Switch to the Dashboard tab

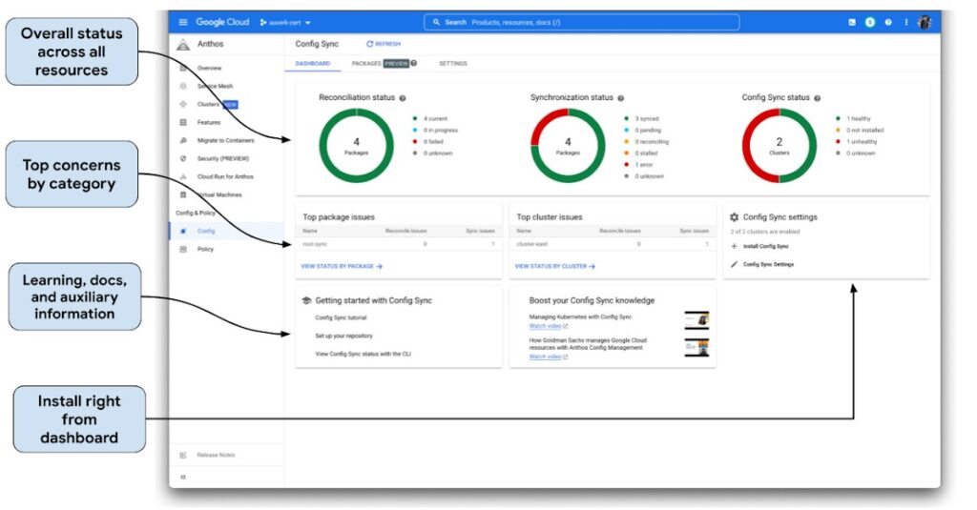[x=313, y=64]
